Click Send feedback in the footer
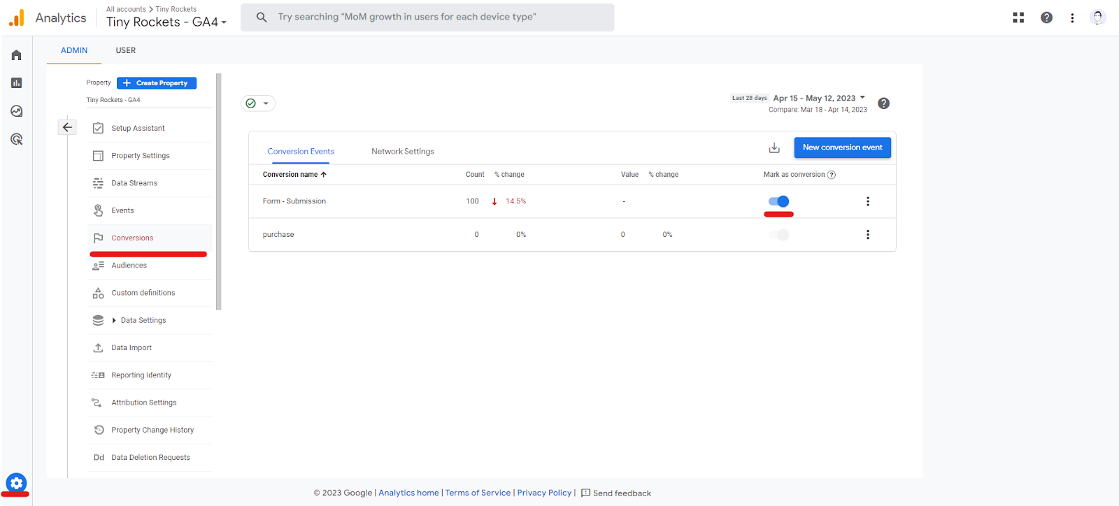 click(x=616, y=493)
